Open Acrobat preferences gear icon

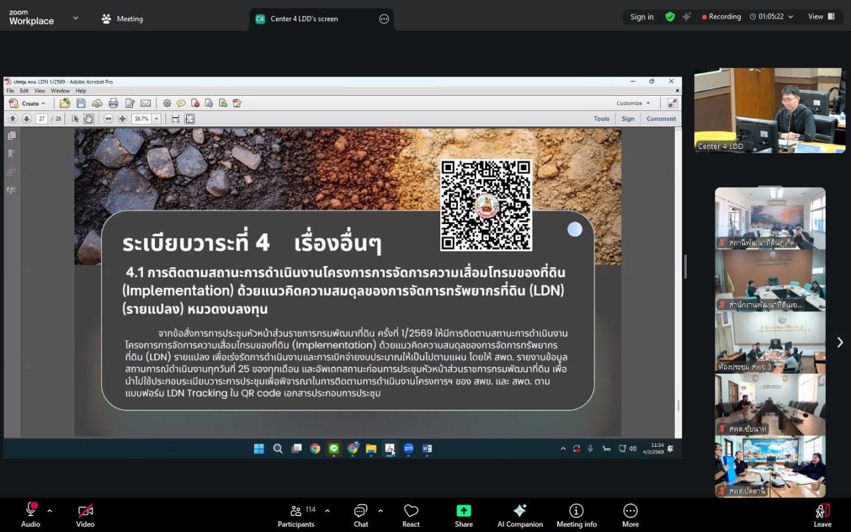coord(167,103)
